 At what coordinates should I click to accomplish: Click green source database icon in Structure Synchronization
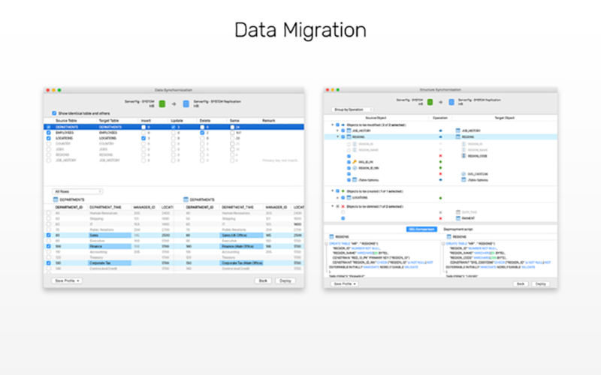click(x=430, y=102)
